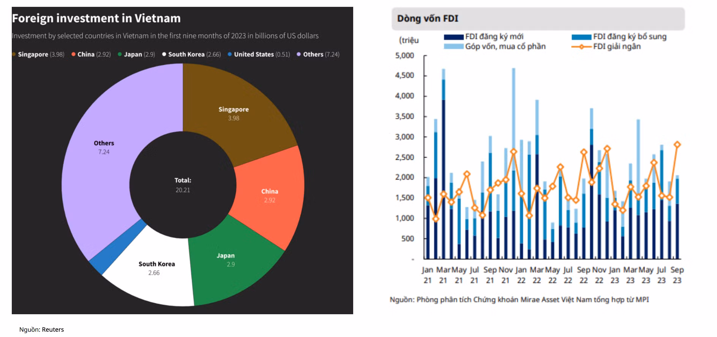Screen dimensions: 717x337
Task: Click the 5,000 y-axis label
Action: pyautogui.click(x=404, y=56)
